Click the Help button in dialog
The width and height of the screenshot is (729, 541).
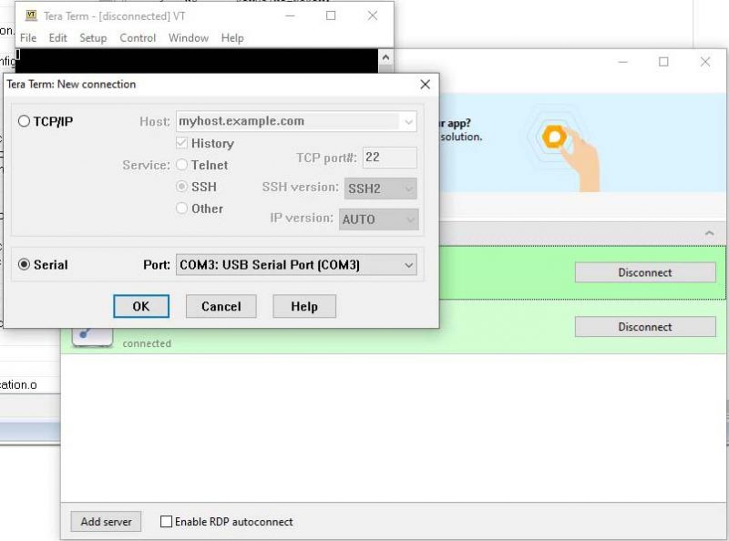pos(304,307)
